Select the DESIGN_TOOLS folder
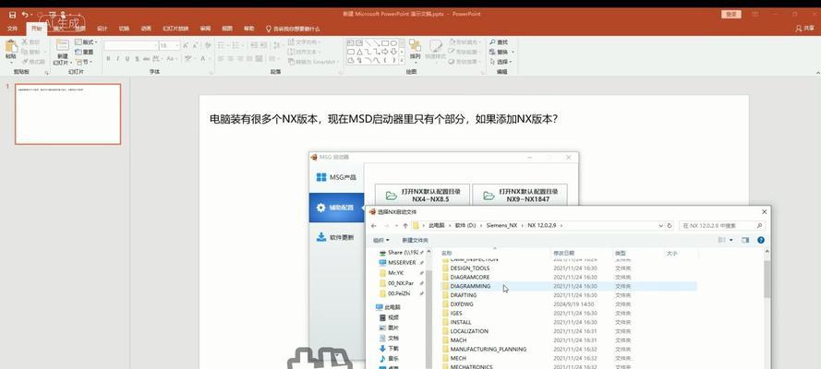The width and height of the screenshot is (821, 369). [470, 268]
